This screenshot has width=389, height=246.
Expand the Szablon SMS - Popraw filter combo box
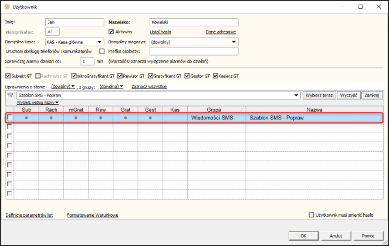click(x=296, y=95)
